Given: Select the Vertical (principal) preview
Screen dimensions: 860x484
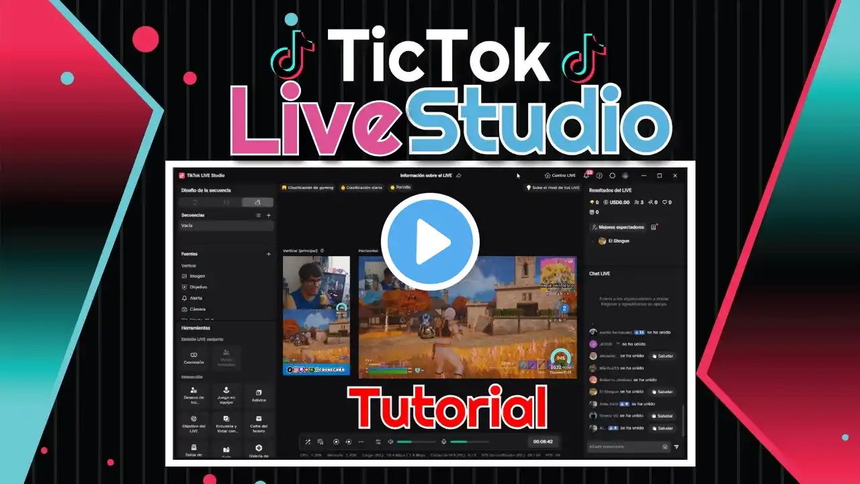Looking at the screenshot, I should (316, 315).
